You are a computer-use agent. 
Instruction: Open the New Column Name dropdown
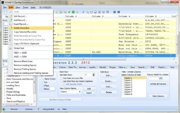pyautogui.click(x=80, y=92)
